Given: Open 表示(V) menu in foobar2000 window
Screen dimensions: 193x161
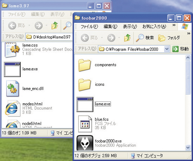Looking at the screenshot, I should pos(130,26).
